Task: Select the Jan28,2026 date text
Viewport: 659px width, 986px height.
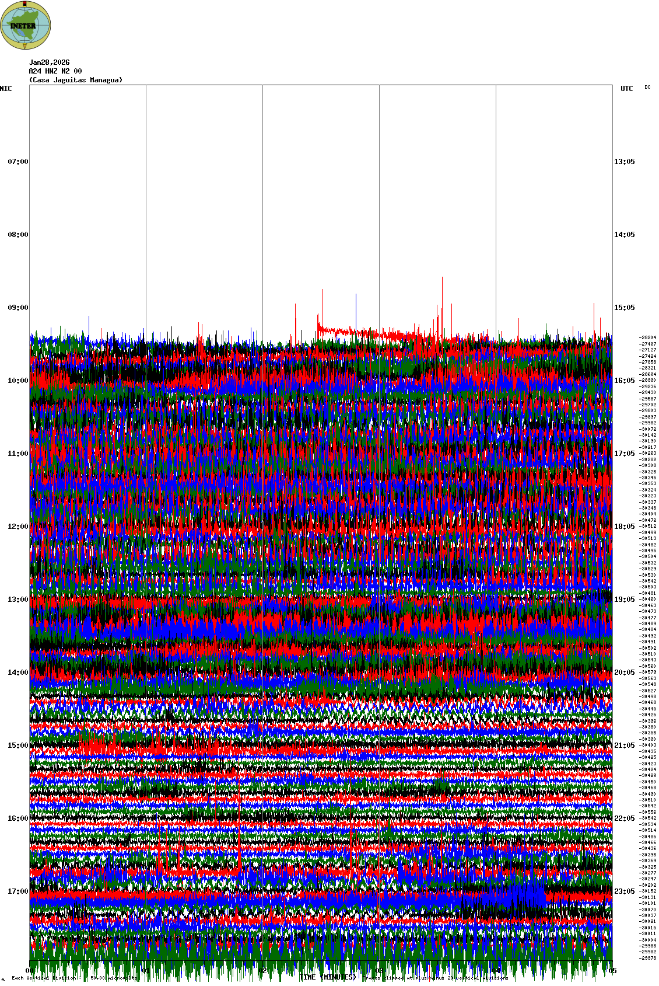Action: tap(49, 62)
